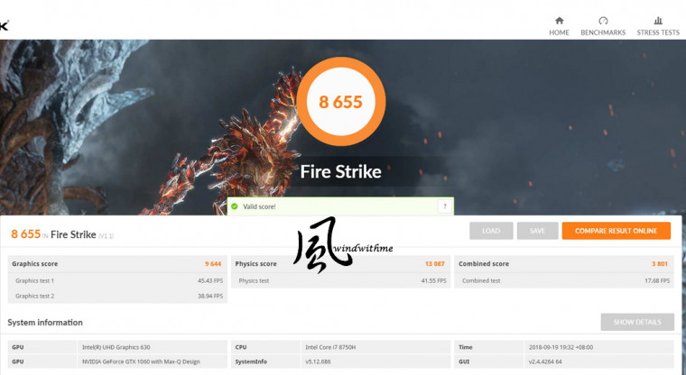Click the Graphics test 1 row
686x375 pixels.
coord(117,280)
